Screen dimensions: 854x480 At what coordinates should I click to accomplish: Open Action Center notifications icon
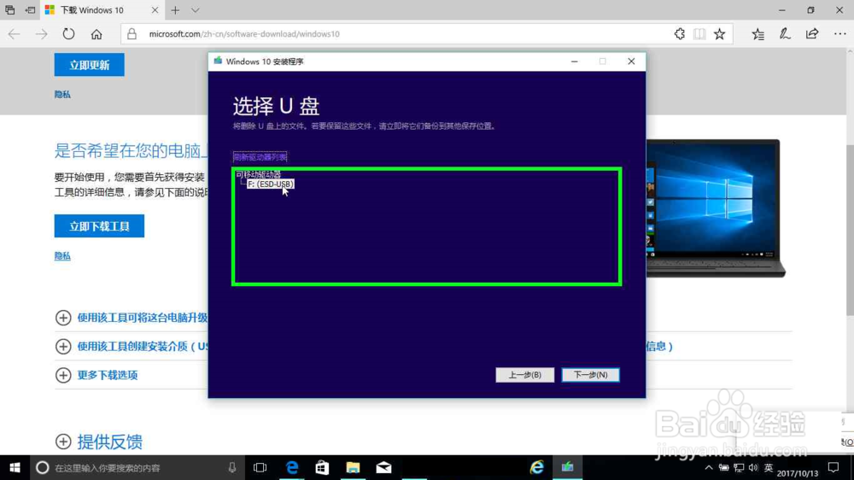pos(834,467)
